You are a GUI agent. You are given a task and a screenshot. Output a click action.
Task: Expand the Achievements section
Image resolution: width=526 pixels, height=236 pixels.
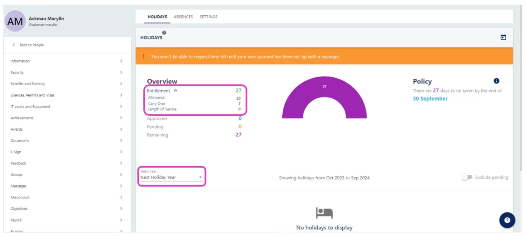point(67,118)
